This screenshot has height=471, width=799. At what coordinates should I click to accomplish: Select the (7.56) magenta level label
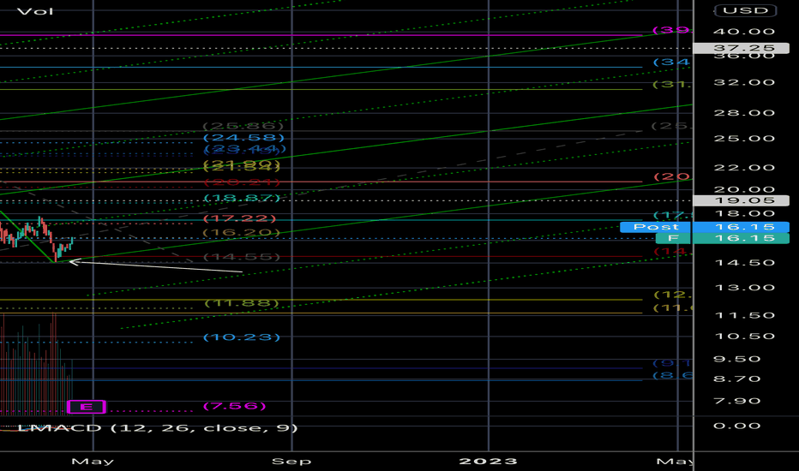coord(234,406)
